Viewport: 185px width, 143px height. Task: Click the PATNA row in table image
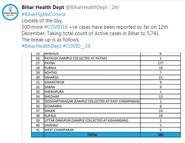[106, 63]
